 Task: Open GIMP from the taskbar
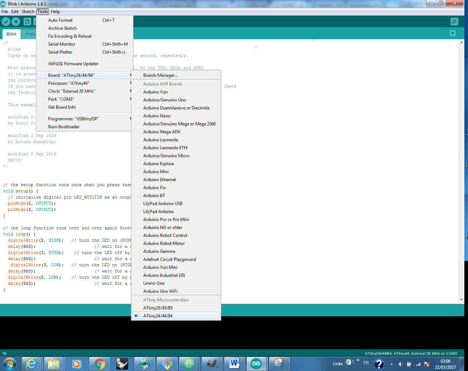click(x=212, y=364)
